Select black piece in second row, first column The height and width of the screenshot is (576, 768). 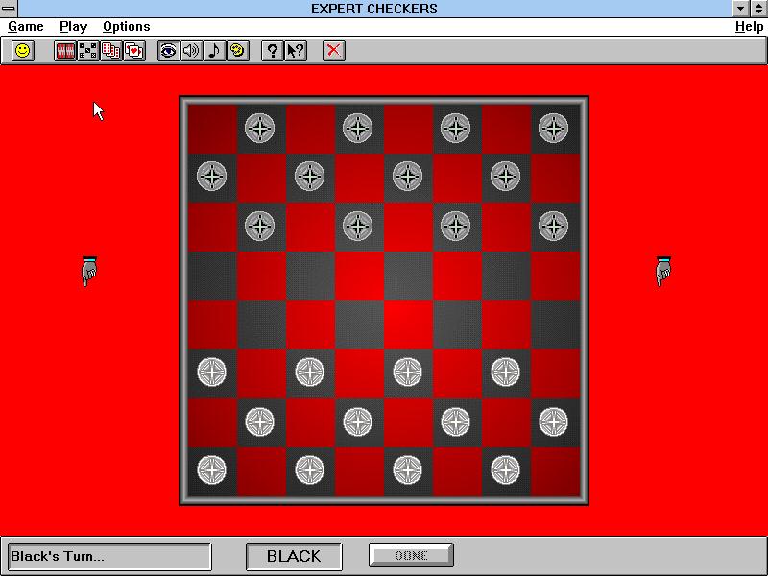tap(211, 177)
